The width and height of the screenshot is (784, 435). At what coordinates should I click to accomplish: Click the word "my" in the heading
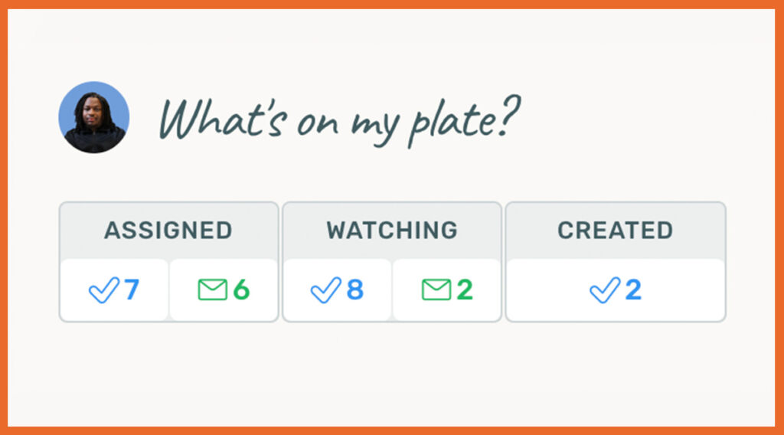click(375, 124)
